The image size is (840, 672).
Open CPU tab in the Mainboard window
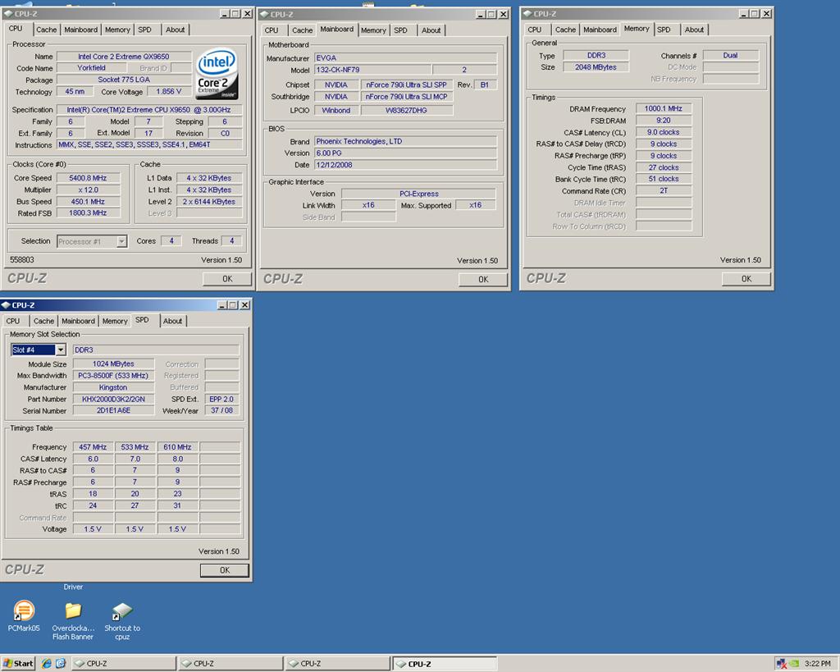[272, 30]
